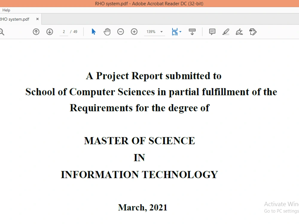Image resolution: width=299 pixels, height=224 pixels.
Task: Click the page number input field
Action: (64, 32)
